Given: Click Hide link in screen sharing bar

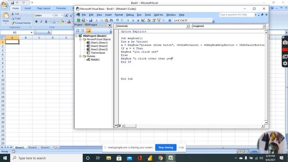Looking at the screenshot, I should pos(181,148).
